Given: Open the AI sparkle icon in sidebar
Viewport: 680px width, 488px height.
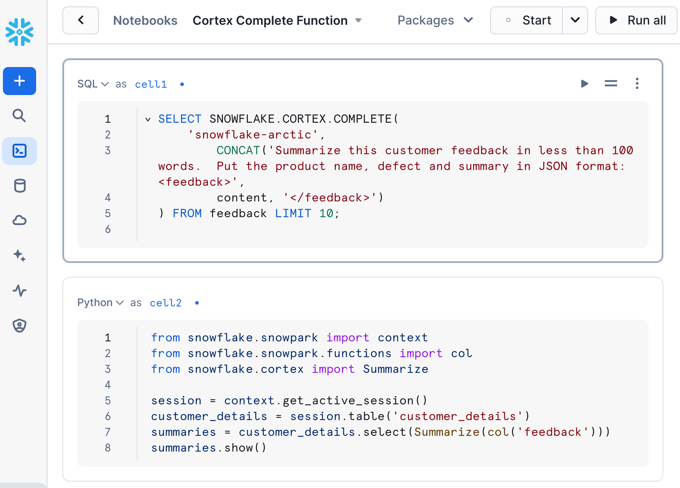Looking at the screenshot, I should [19, 256].
